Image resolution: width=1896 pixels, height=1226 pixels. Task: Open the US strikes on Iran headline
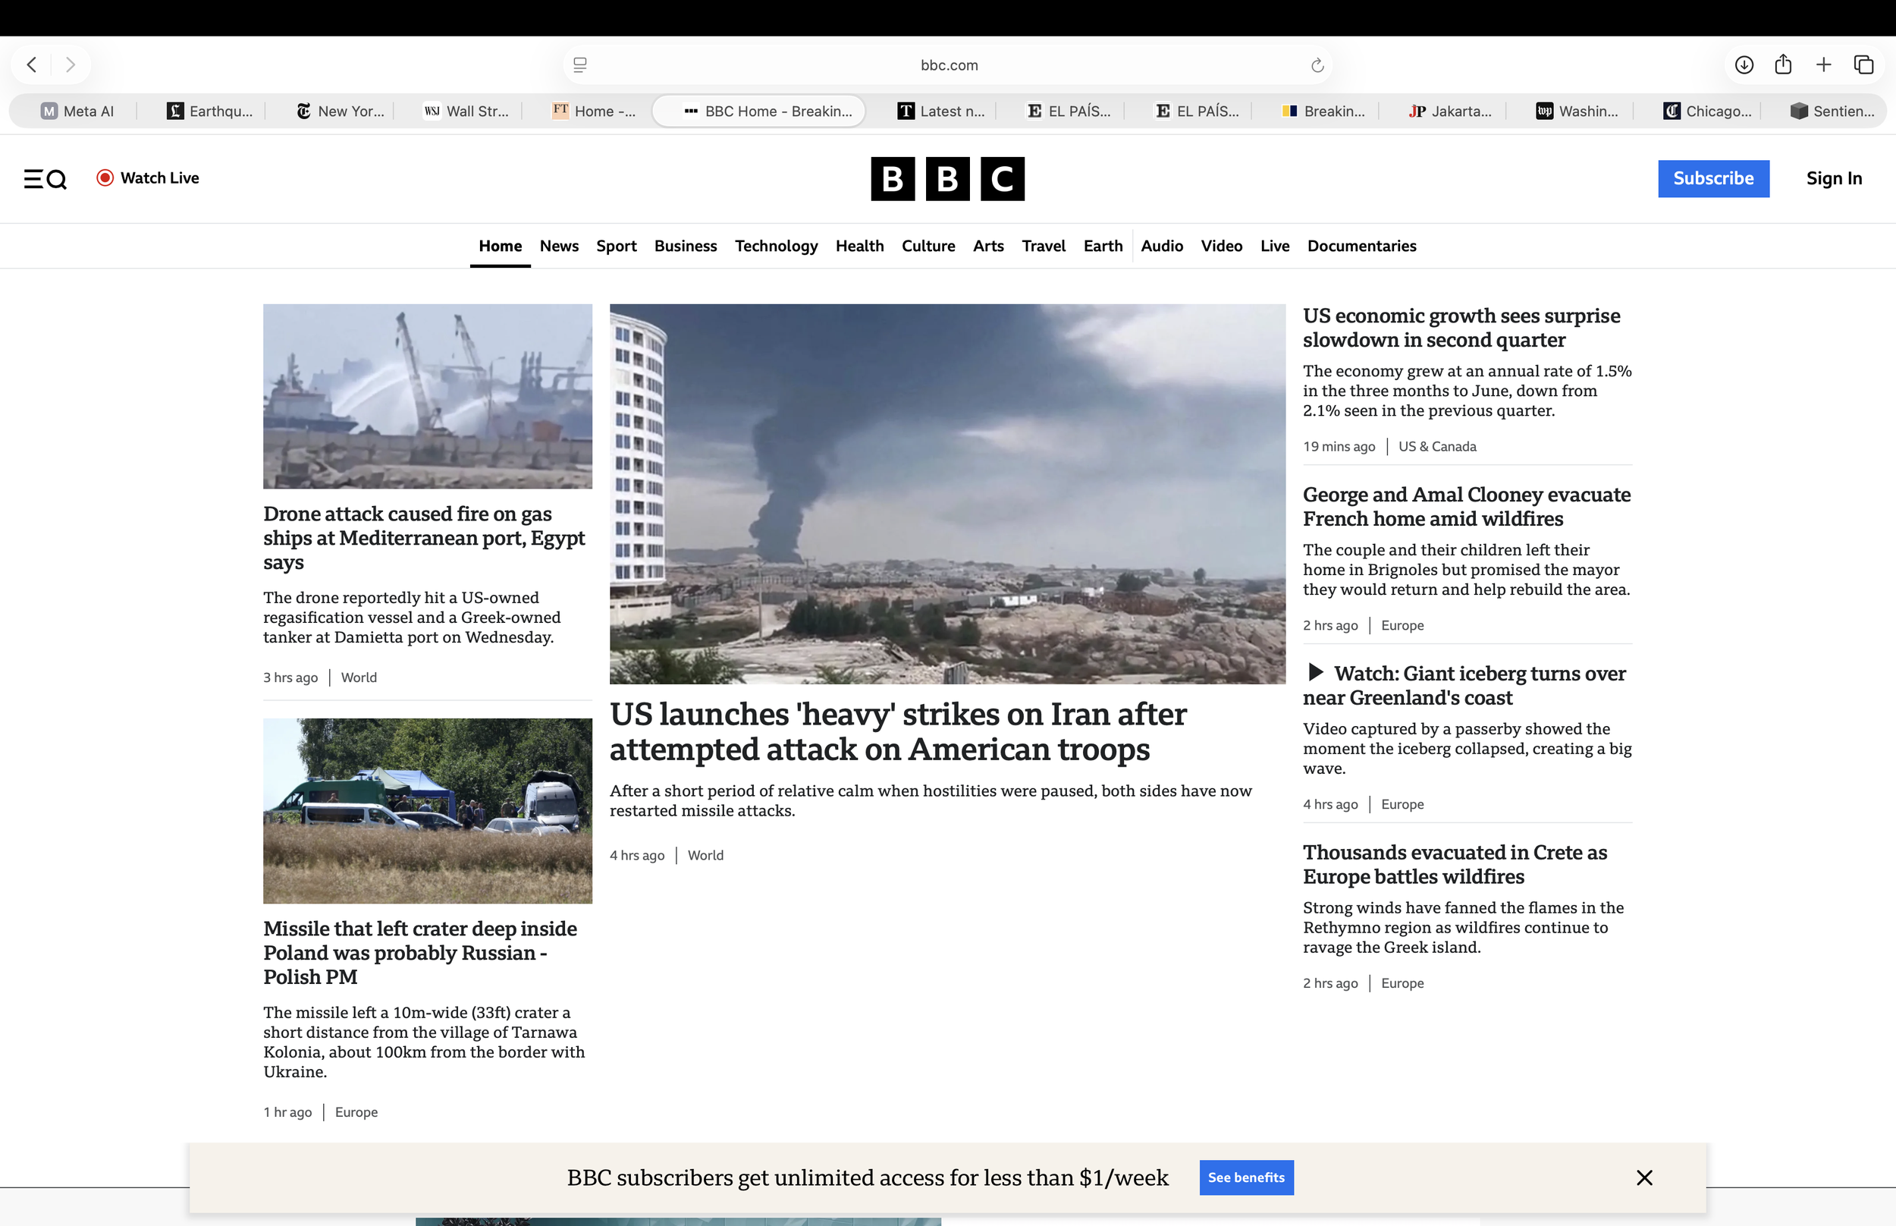(x=897, y=731)
